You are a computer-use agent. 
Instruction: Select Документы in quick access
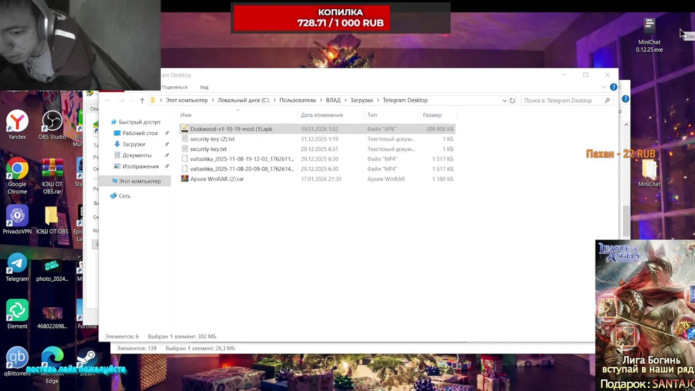(x=137, y=155)
